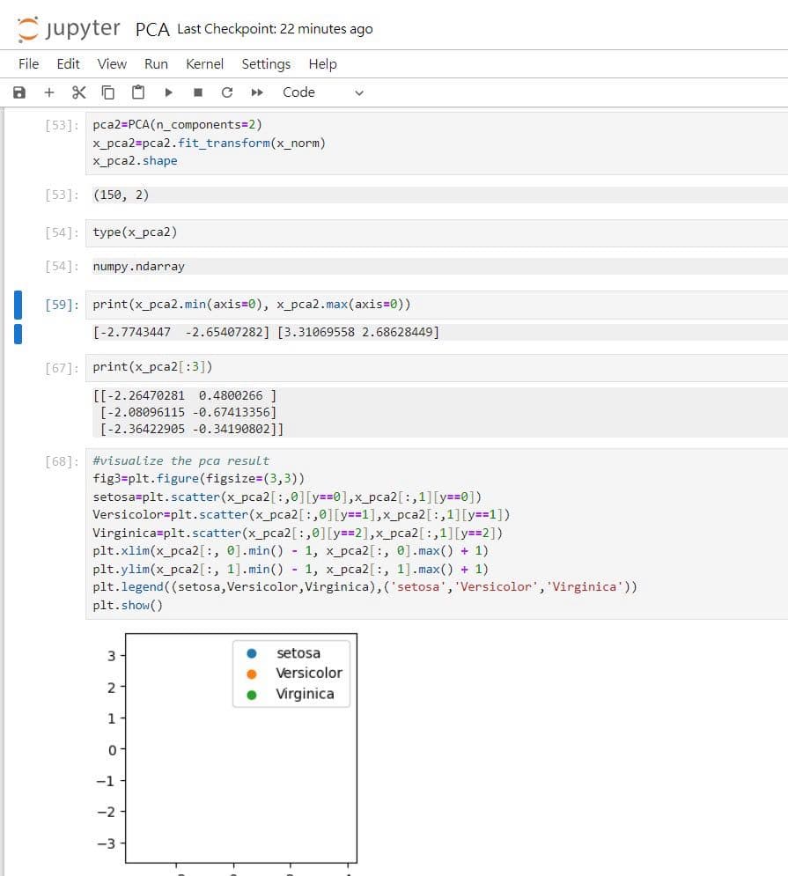Cut the selected cell with scissors icon
Viewport: 788px width, 876px height.
(x=79, y=92)
